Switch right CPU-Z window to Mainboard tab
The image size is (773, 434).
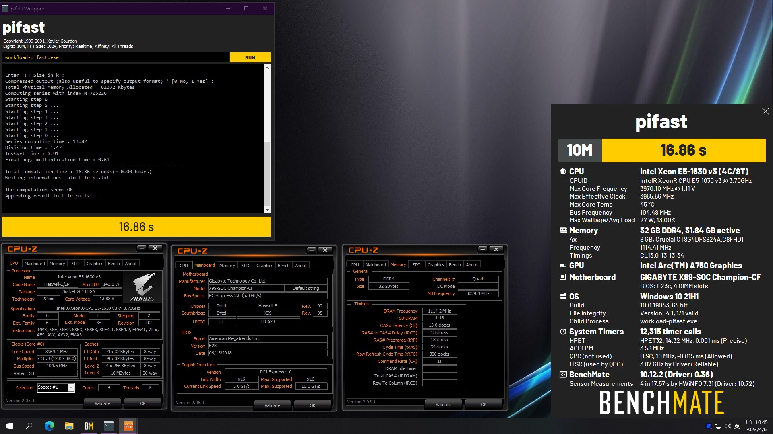pos(376,265)
